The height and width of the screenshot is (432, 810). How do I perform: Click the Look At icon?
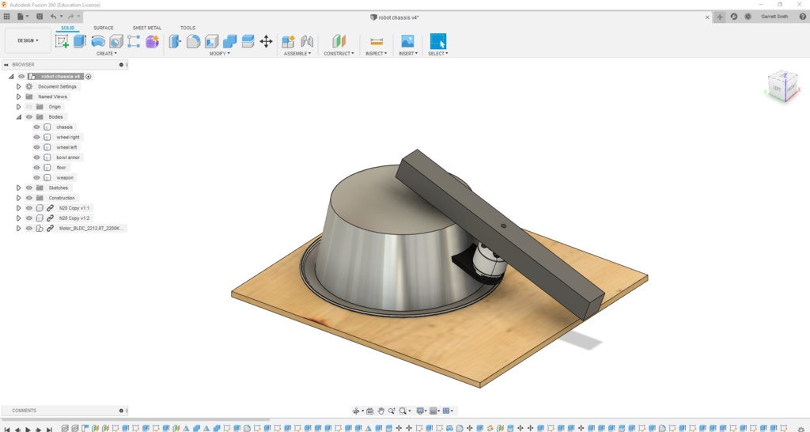click(370, 411)
